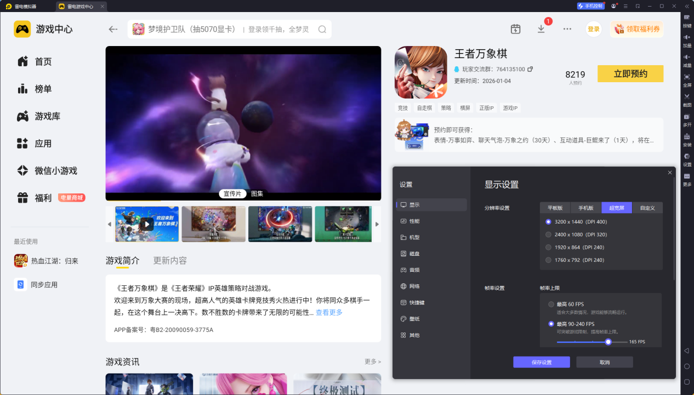
Task: Select the 最高 60 FPS option
Action: 567,304
